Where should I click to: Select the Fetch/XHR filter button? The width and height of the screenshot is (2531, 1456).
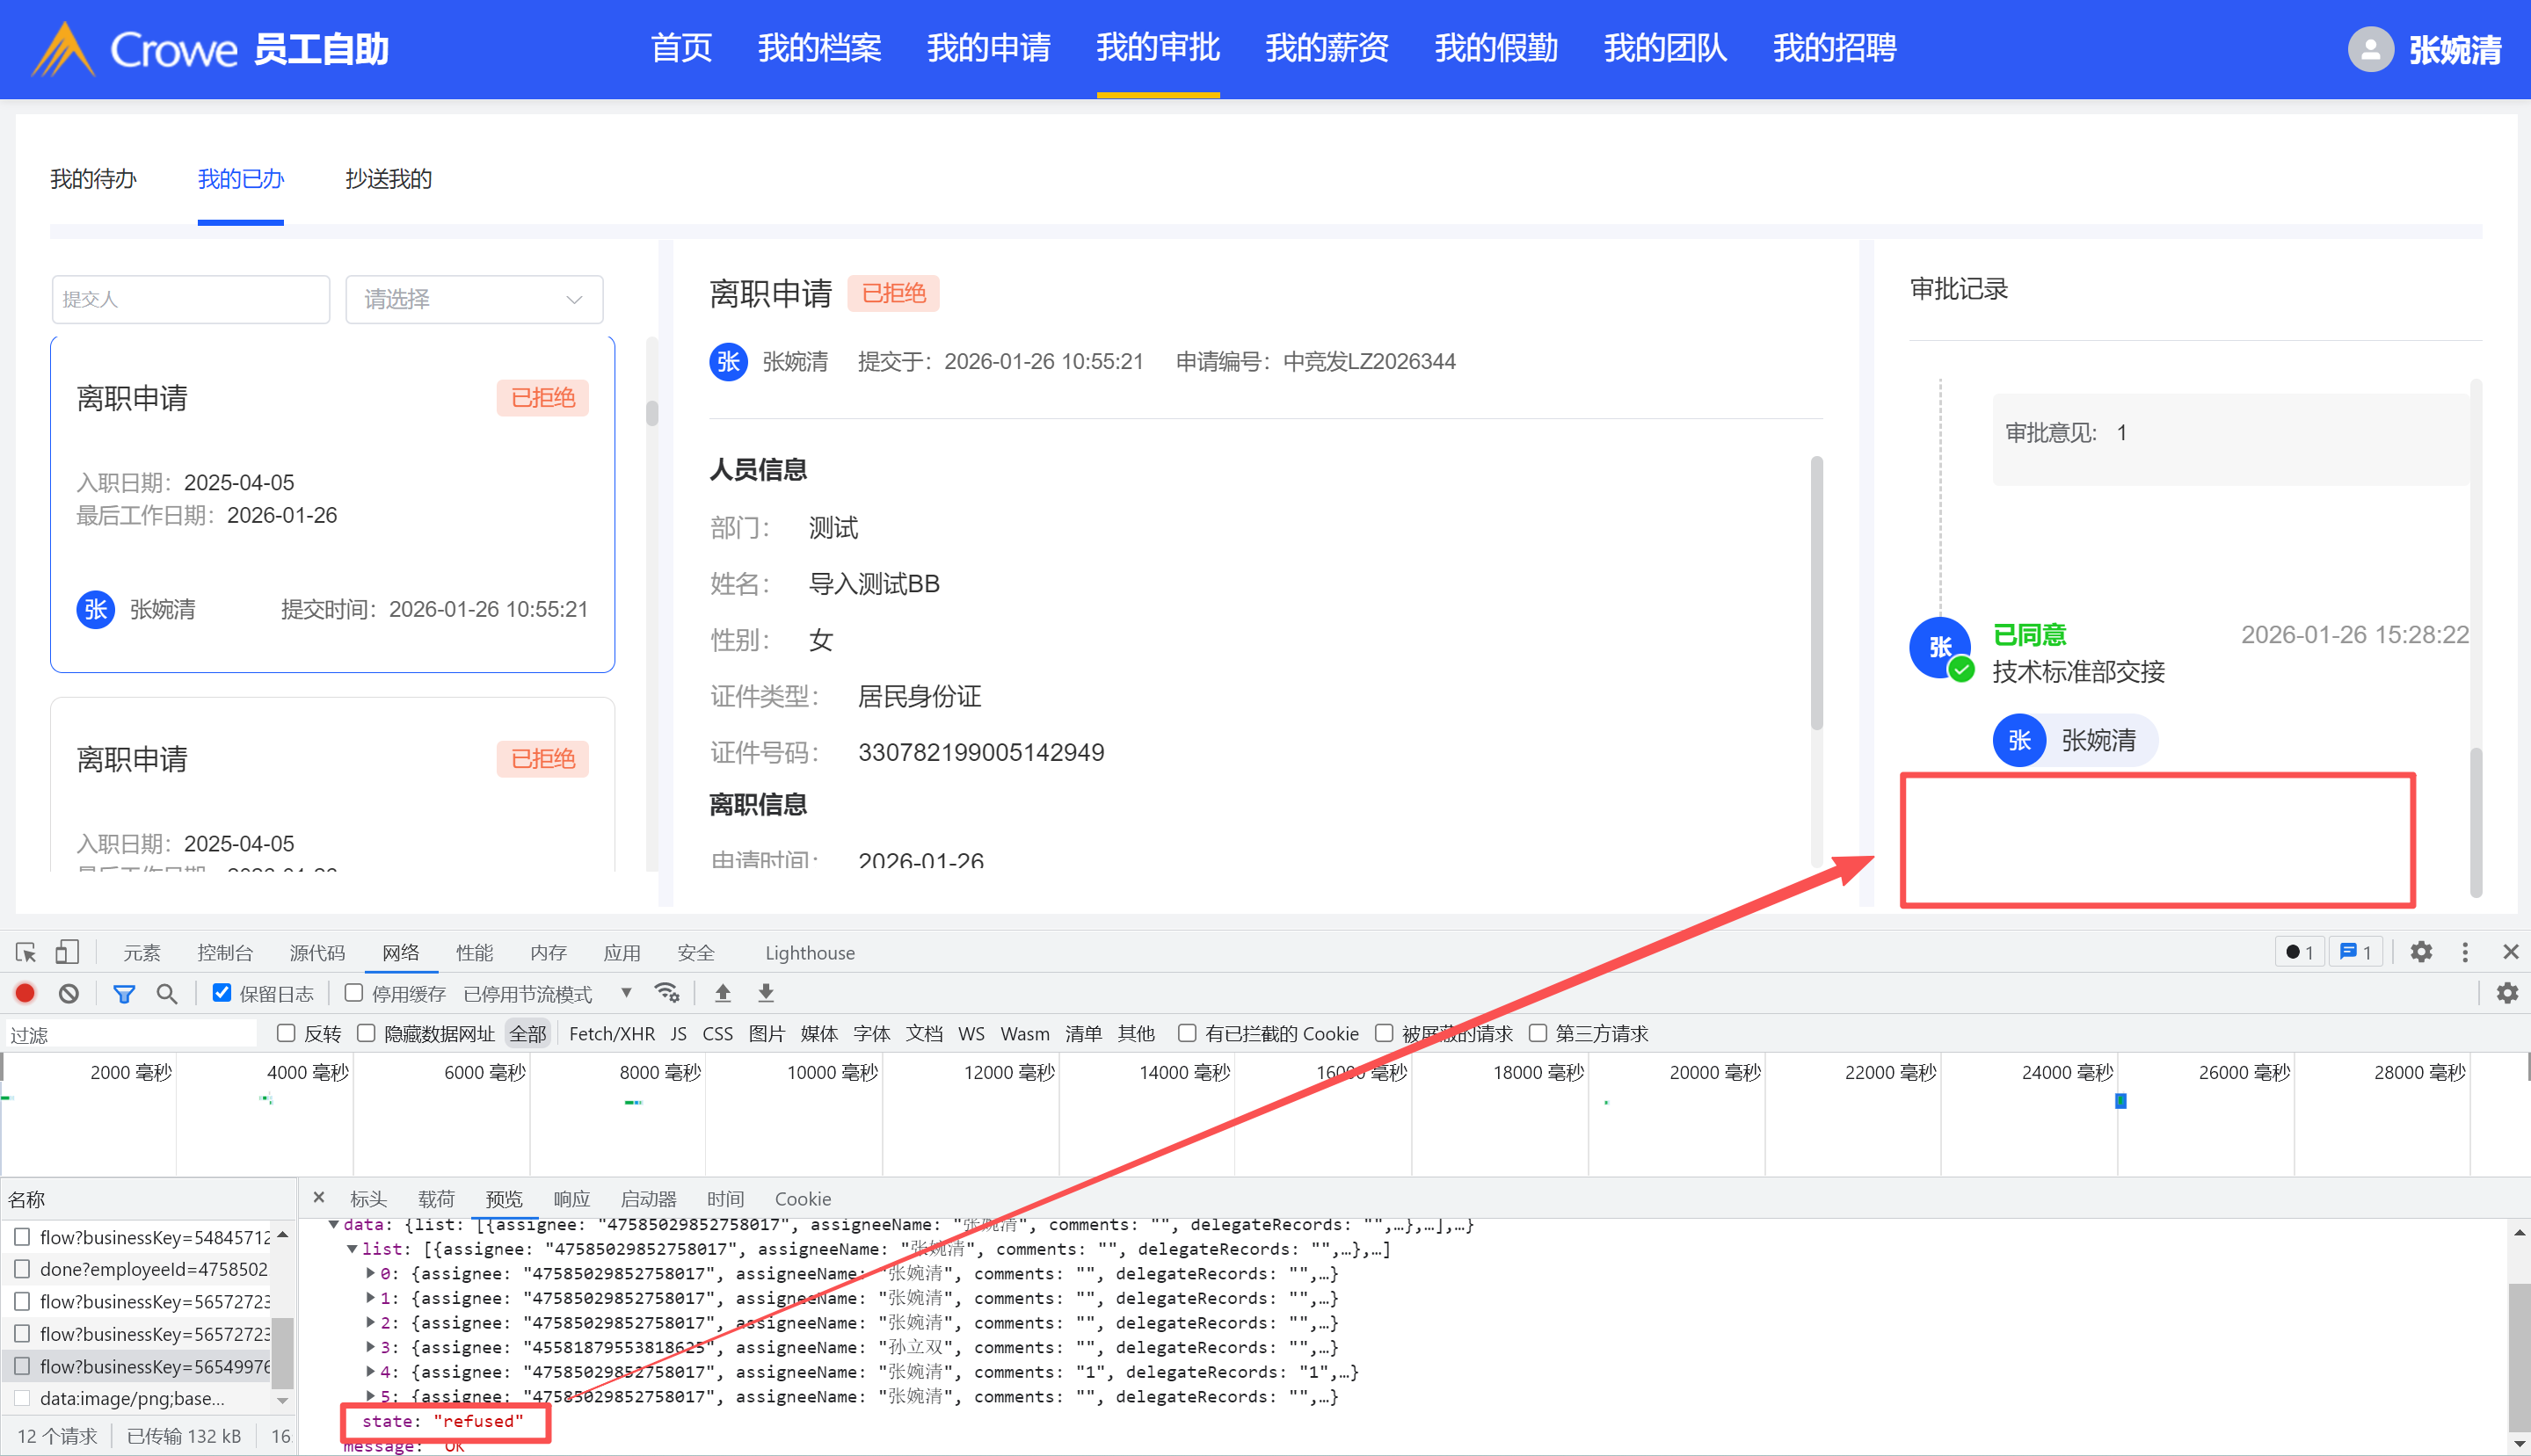click(611, 1033)
